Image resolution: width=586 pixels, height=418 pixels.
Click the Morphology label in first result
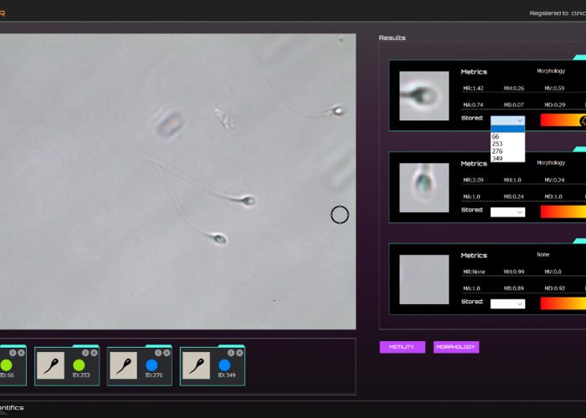point(551,71)
